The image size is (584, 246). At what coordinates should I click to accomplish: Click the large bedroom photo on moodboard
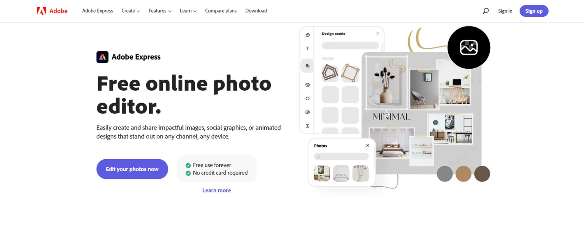click(x=392, y=143)
